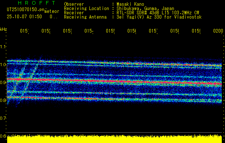Click the 0.7 frequency axis tick
This screenshot has height=143, width=225.
3,118
